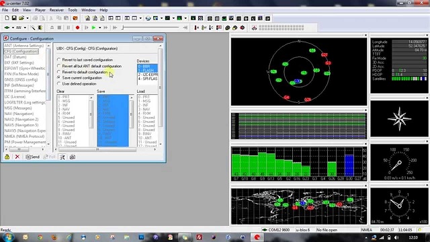Image resolution: width=430 pixels, height=242 pixels.
Task: Expand the Open file dropdown arrow
Action: pyautogui.click(x=28, y=18)
